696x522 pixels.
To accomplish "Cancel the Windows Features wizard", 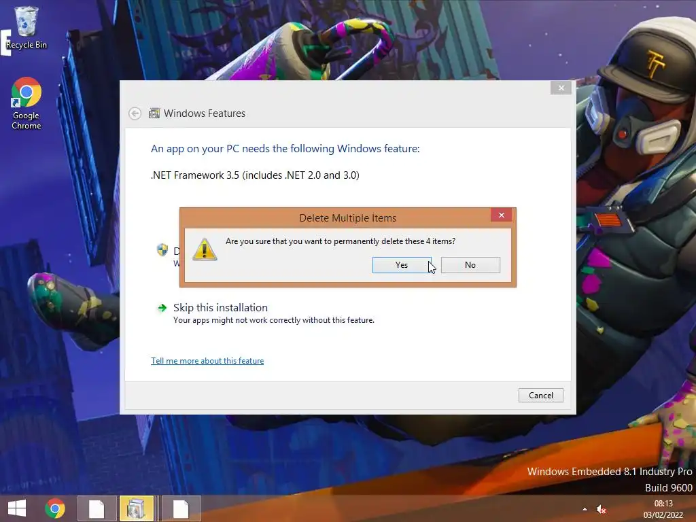I will tap(540, 396).
